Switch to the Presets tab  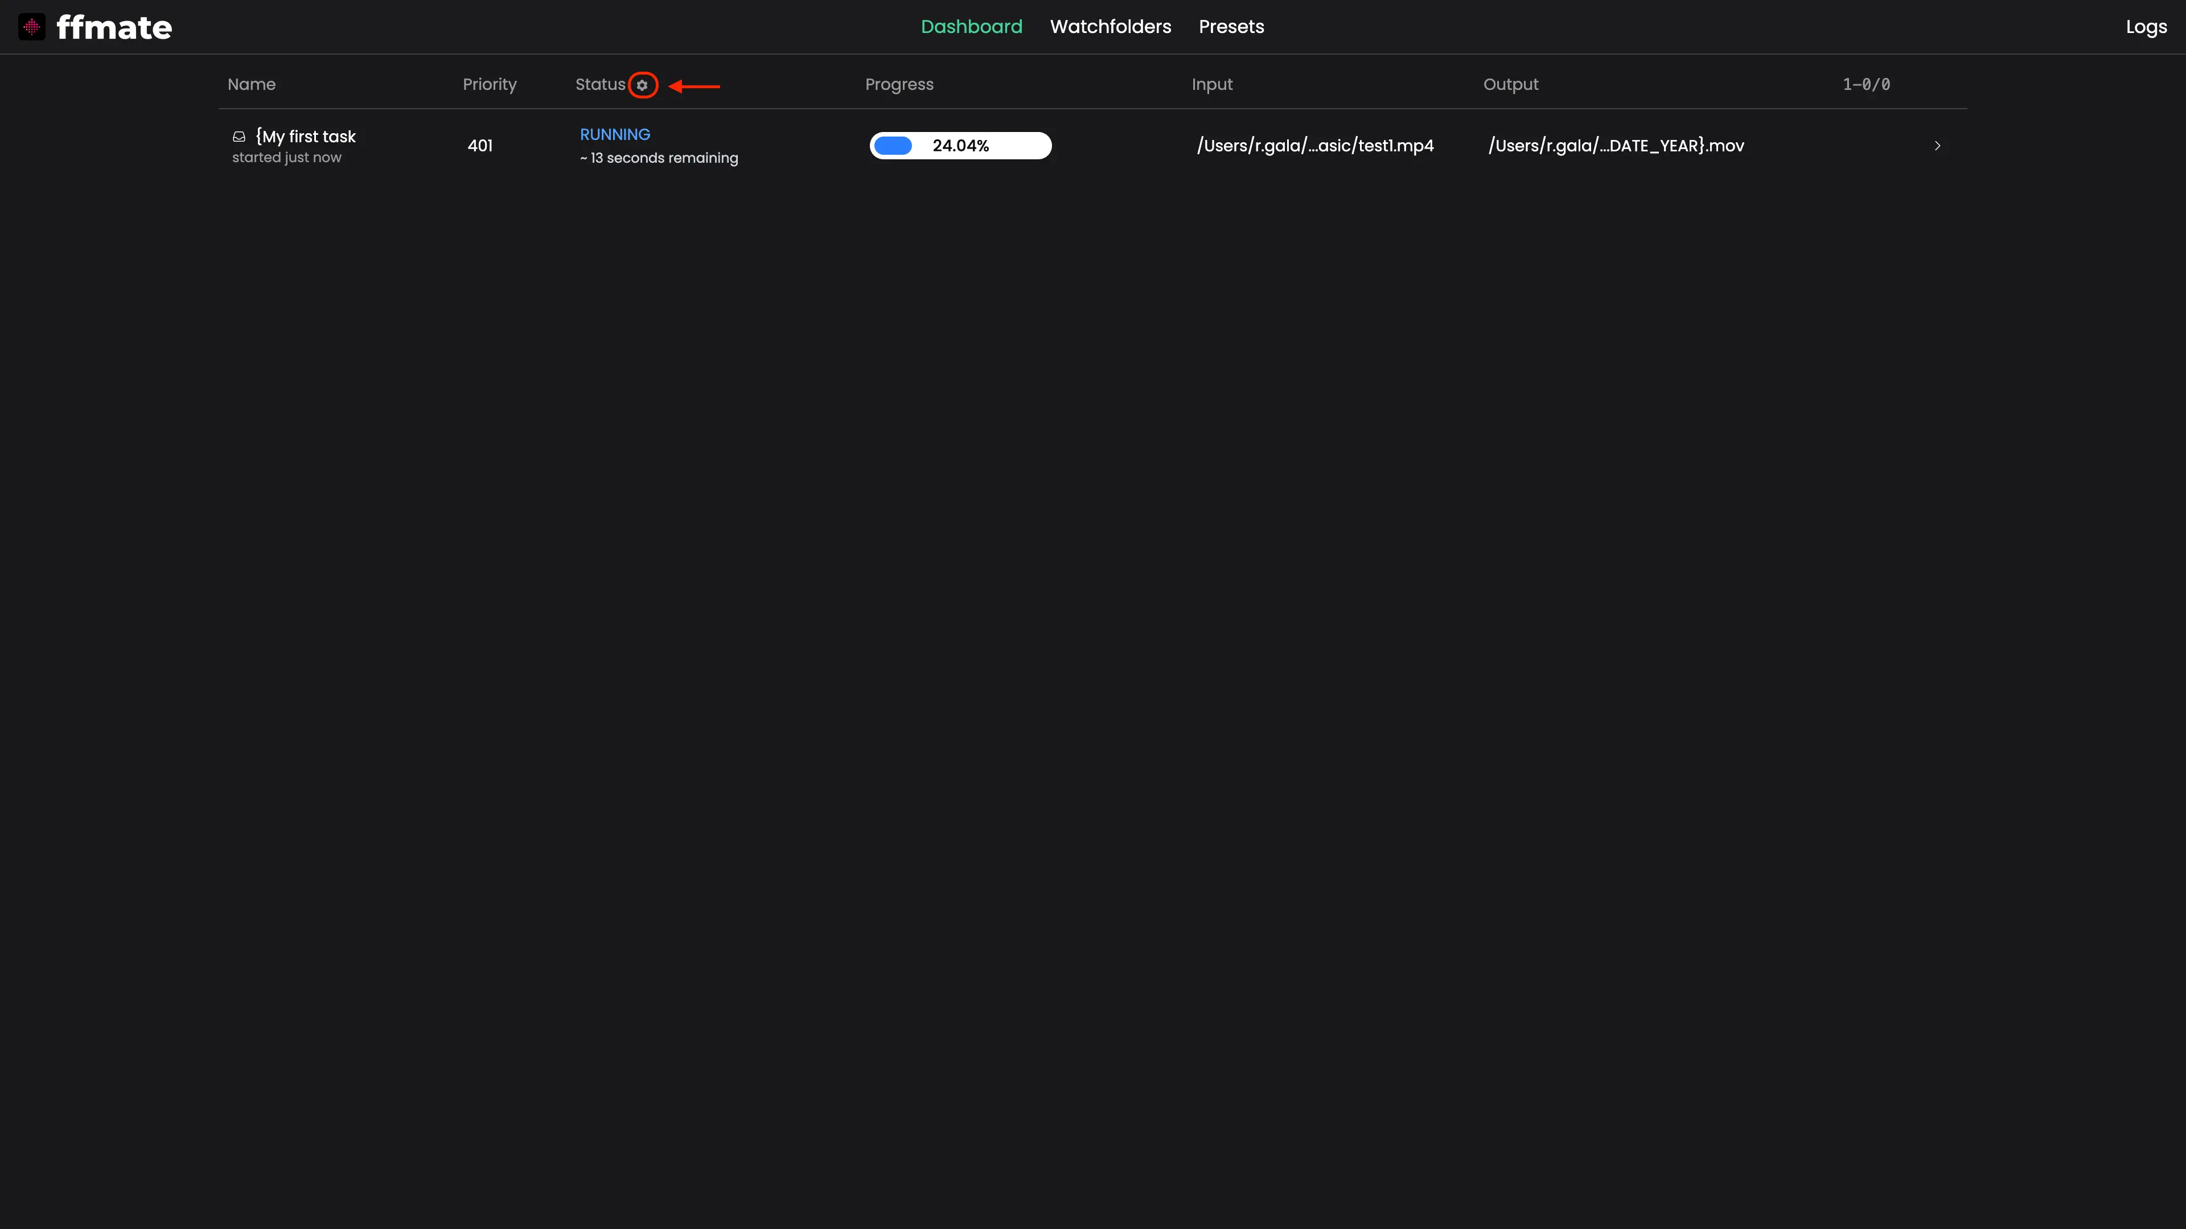click(x=1231, y=27)
